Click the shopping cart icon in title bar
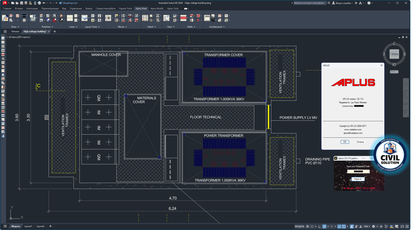This screenshot has height=230, width=413. tap(356, 3)
